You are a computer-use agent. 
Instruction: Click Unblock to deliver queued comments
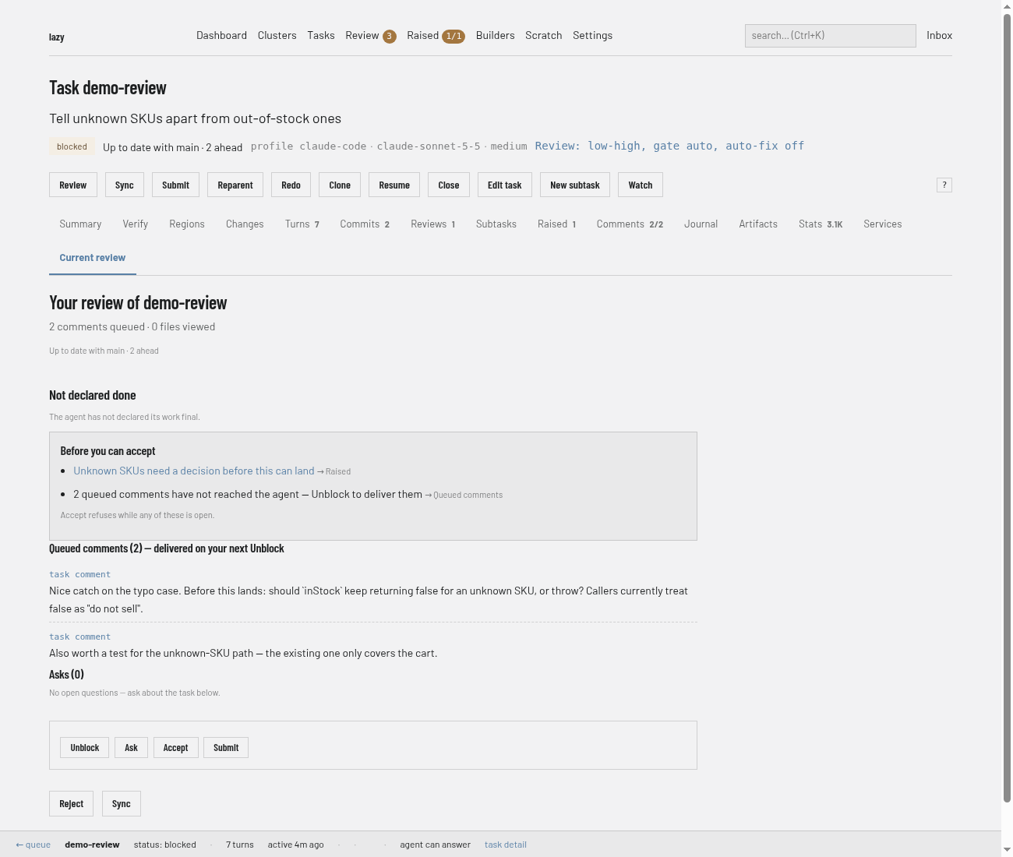click(85, 748)
